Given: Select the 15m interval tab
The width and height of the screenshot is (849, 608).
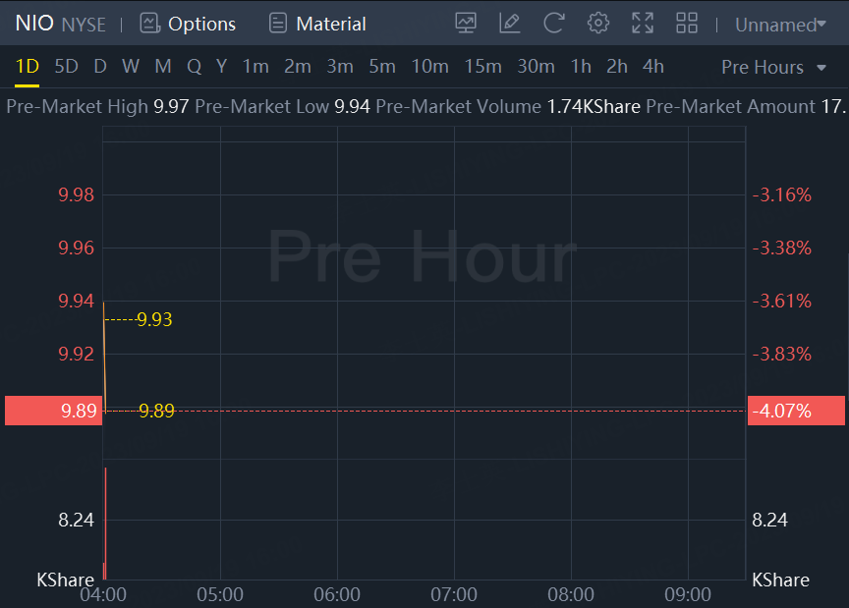Looking at the screenshot, I should pyautogui.click(x=482, y=67).
